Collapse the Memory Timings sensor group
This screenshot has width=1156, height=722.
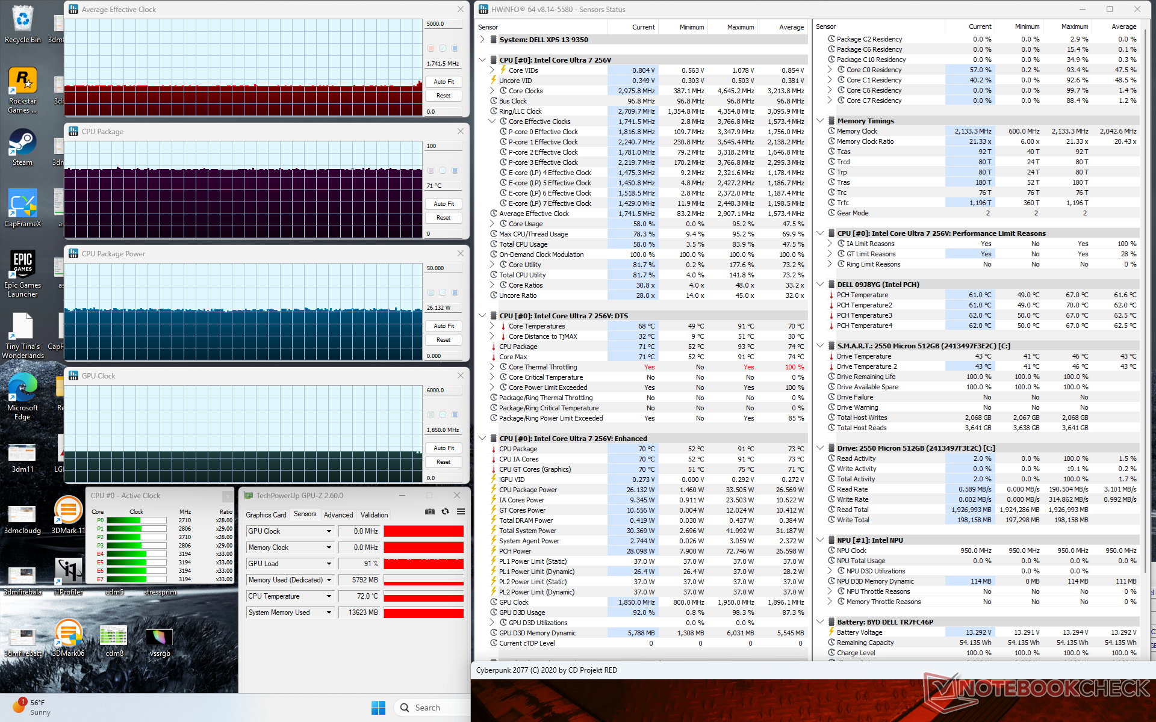[x=820, y=121]
